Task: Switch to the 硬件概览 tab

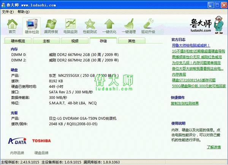Action: click(x=18, y=41)
